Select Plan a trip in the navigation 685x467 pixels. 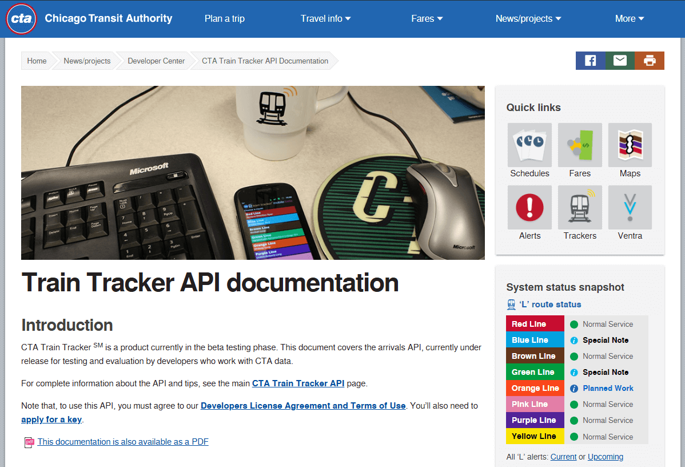pos(224,18)
